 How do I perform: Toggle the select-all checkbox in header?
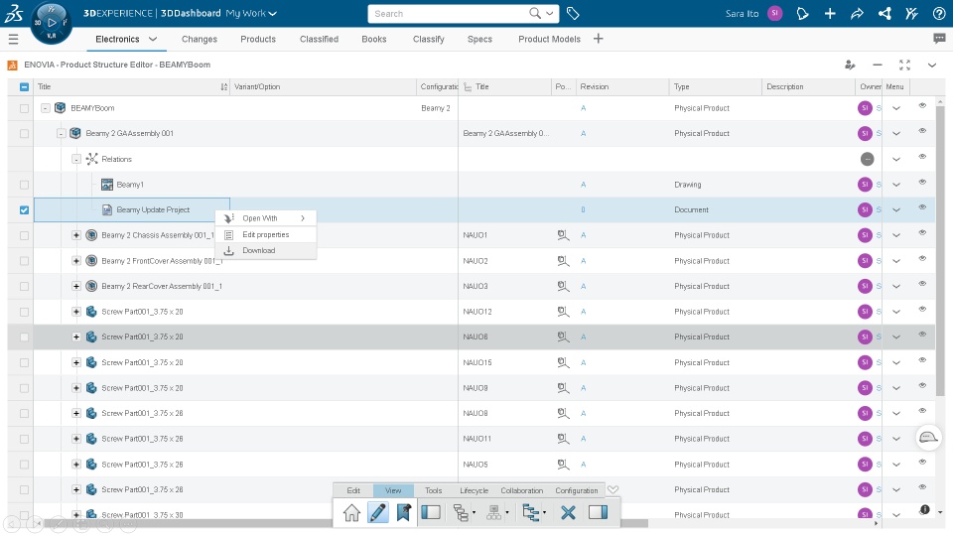coord(24,87)
